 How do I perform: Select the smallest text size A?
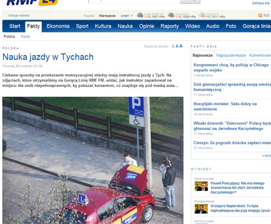[173, 46]
